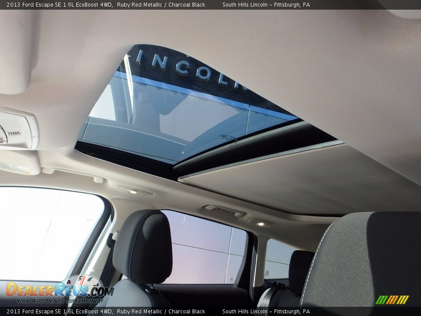Select the overhead grab handle

coord(224,210)
